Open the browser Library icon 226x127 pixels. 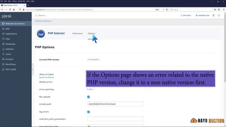215,10
